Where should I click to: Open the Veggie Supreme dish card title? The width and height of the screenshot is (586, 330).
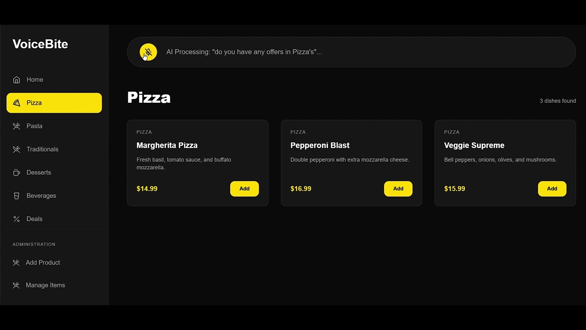pos(474,145)
